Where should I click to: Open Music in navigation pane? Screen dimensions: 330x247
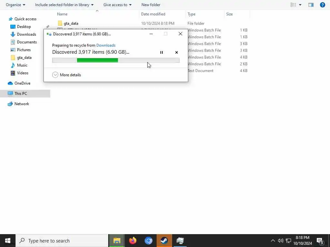click(x=19, y=65)
